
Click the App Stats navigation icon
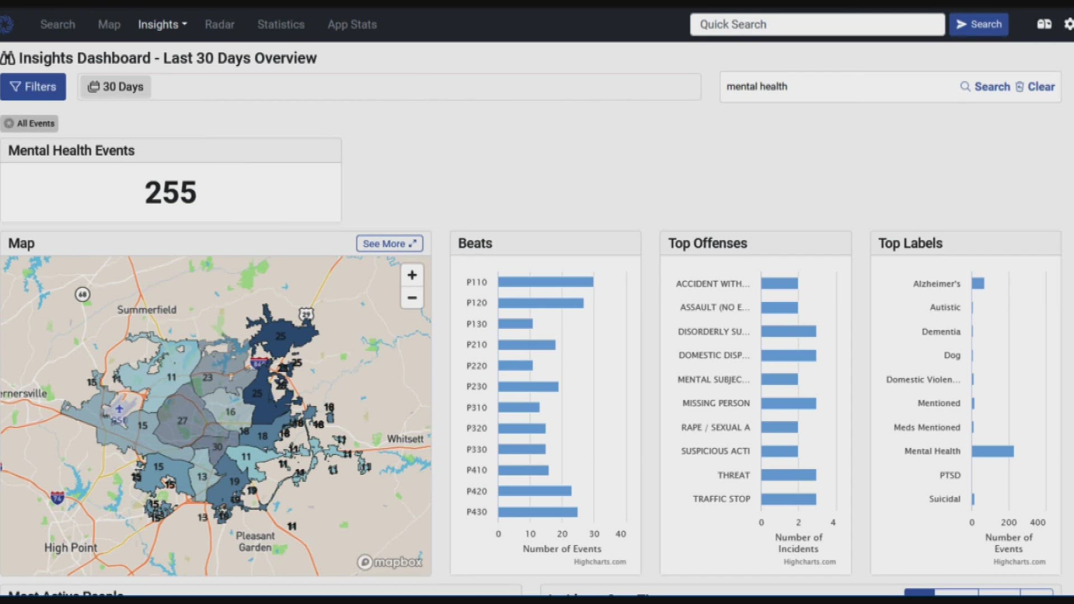click(352, 25)
